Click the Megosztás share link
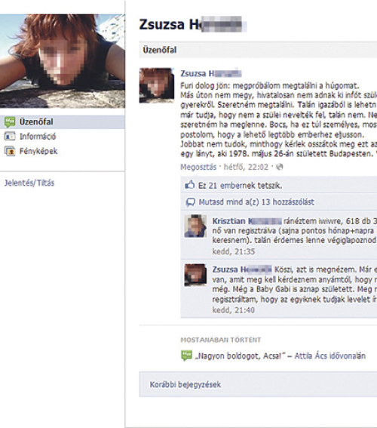Image resolution: width=377 pixels, height=428 pixels. tap(198, 167)
